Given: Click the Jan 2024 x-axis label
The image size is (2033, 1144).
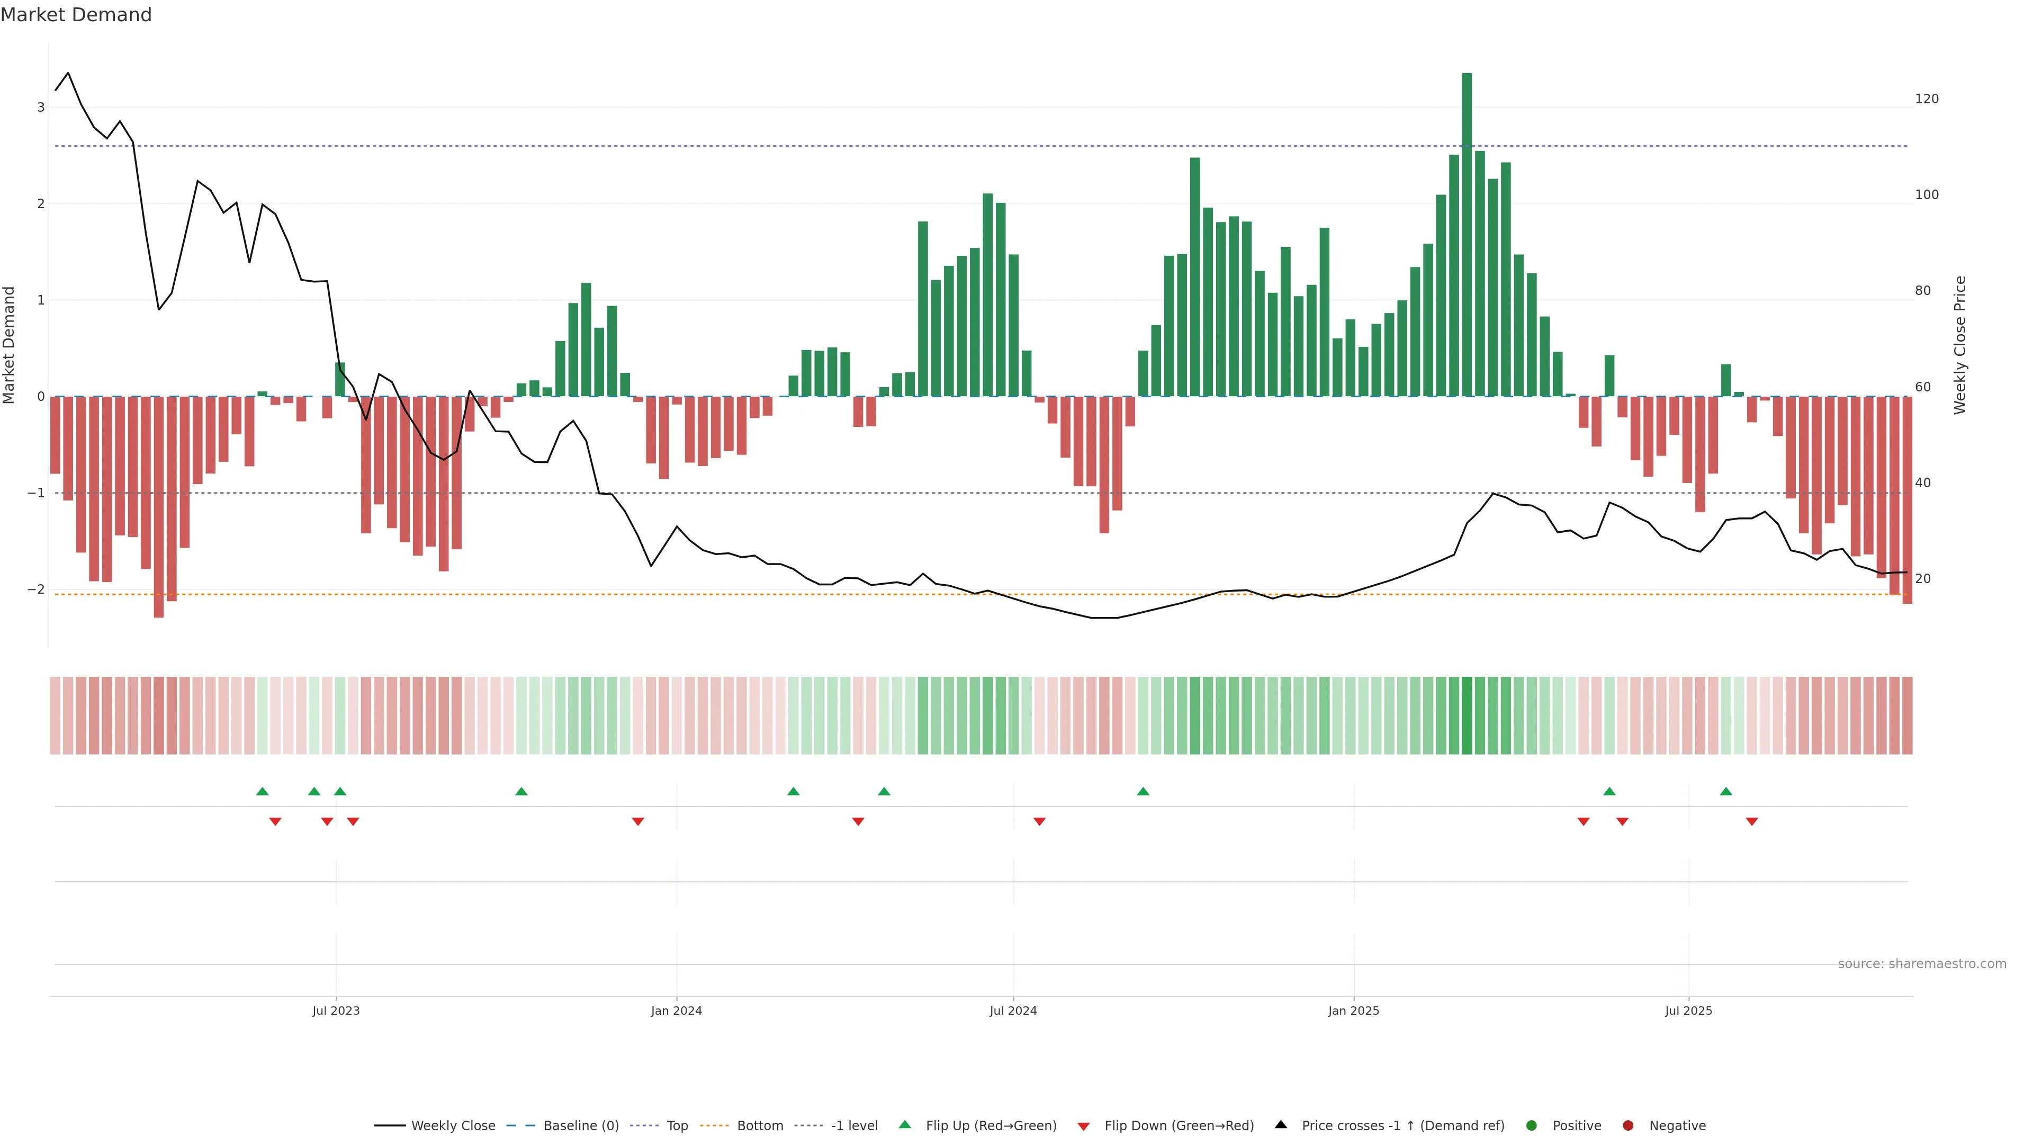Looking at the screenshot, I should [677, 1011].
